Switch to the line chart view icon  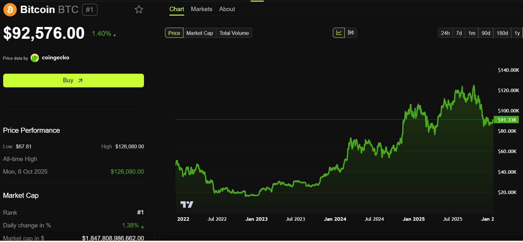[x=339, y=33]
